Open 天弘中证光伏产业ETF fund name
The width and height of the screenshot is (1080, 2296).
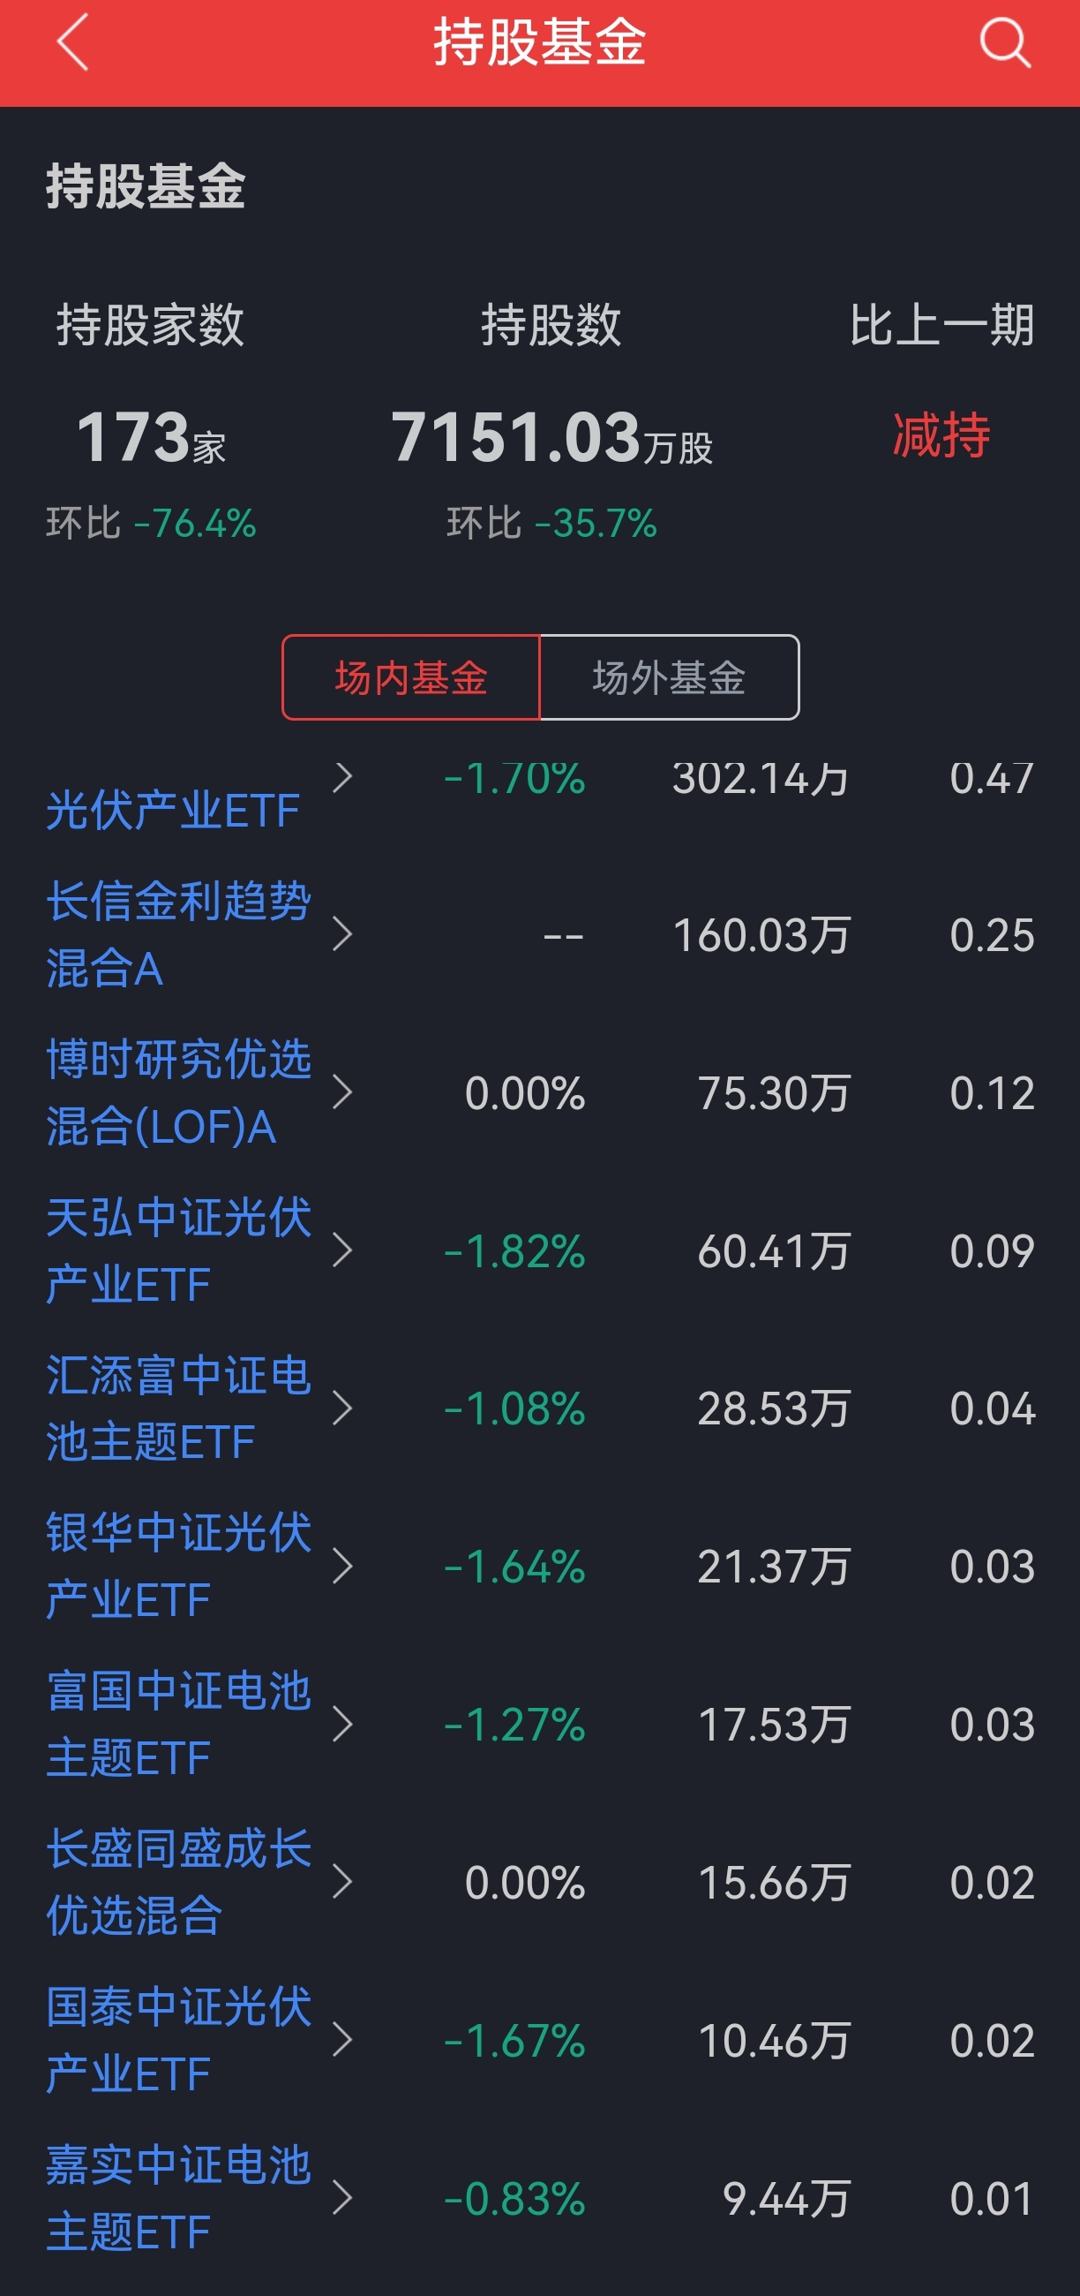tap(178, 1250)
